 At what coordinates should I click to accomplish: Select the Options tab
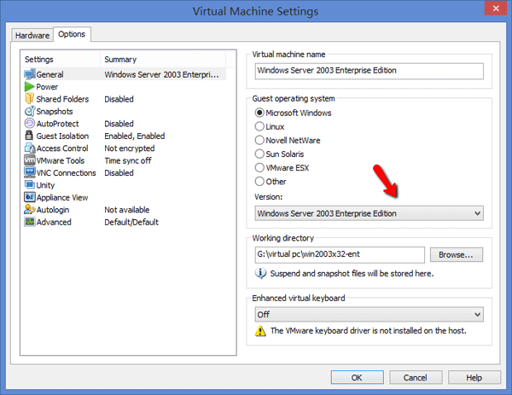pos(73,34)
